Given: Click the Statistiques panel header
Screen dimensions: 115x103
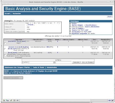Looking at the screenshot, I should pos(91,21).
